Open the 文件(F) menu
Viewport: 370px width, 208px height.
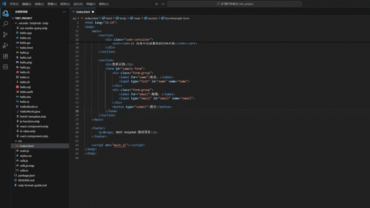[14, 4]
